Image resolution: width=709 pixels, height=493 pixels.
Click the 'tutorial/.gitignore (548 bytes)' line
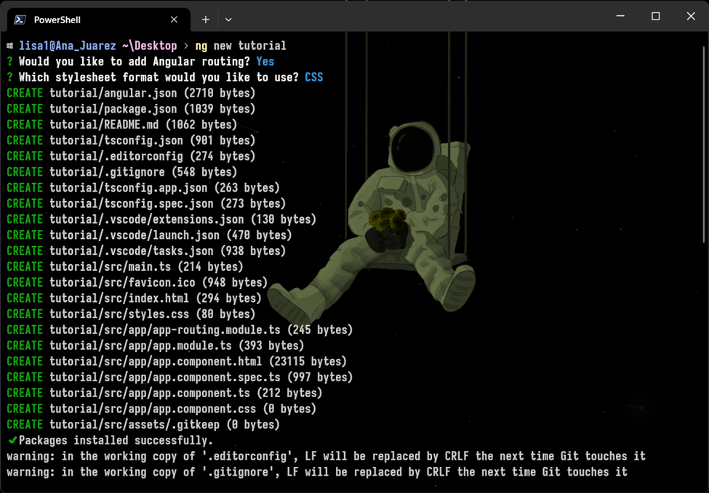point(122,172)
